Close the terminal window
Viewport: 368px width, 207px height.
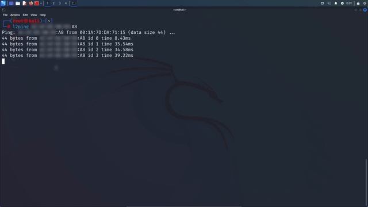point(365,10)
